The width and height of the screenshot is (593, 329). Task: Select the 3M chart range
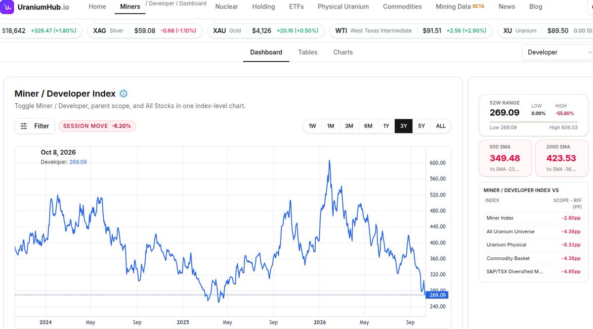coord(349,126)
